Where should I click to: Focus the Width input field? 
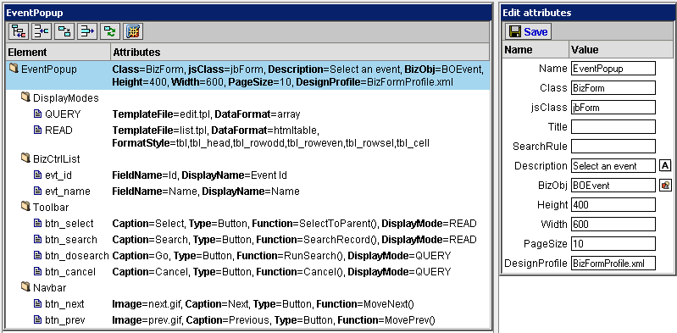point(613,225)
